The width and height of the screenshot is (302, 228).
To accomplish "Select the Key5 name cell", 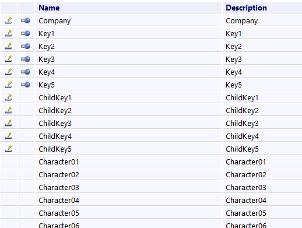I will pyautogui.click(x=128, y=85).
